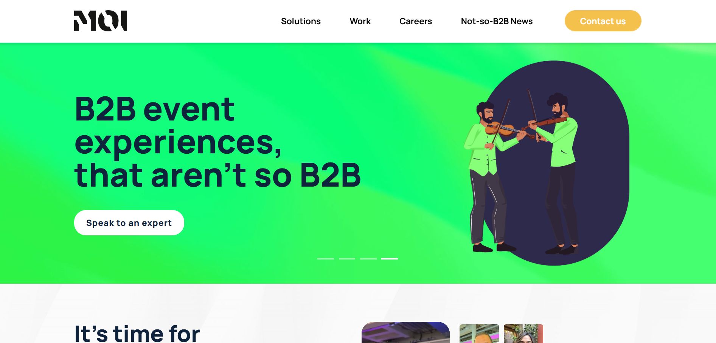Screen dimensions: 716x343
Task: Jump to the second carousel slide indicator
Action: tap(347, 259)
